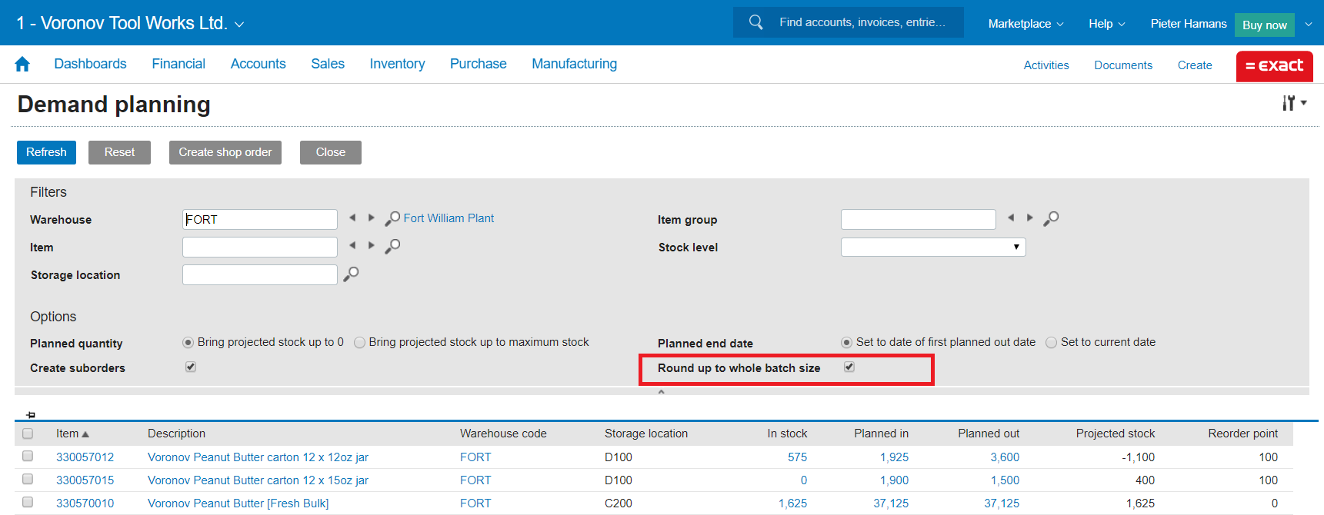
Task: Go to previous Item group using left arrow
Action: tap(1011, 218)
